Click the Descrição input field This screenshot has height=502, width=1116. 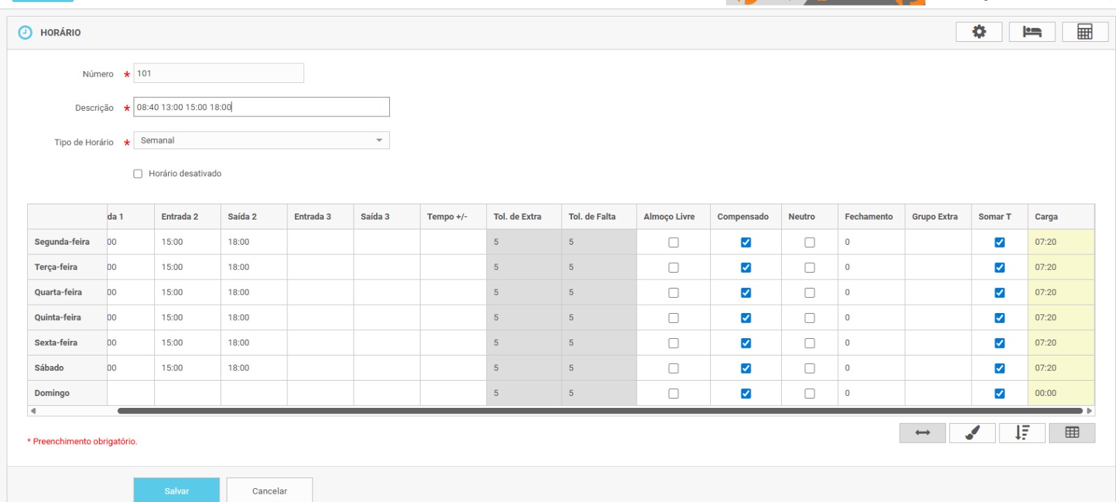262,107
